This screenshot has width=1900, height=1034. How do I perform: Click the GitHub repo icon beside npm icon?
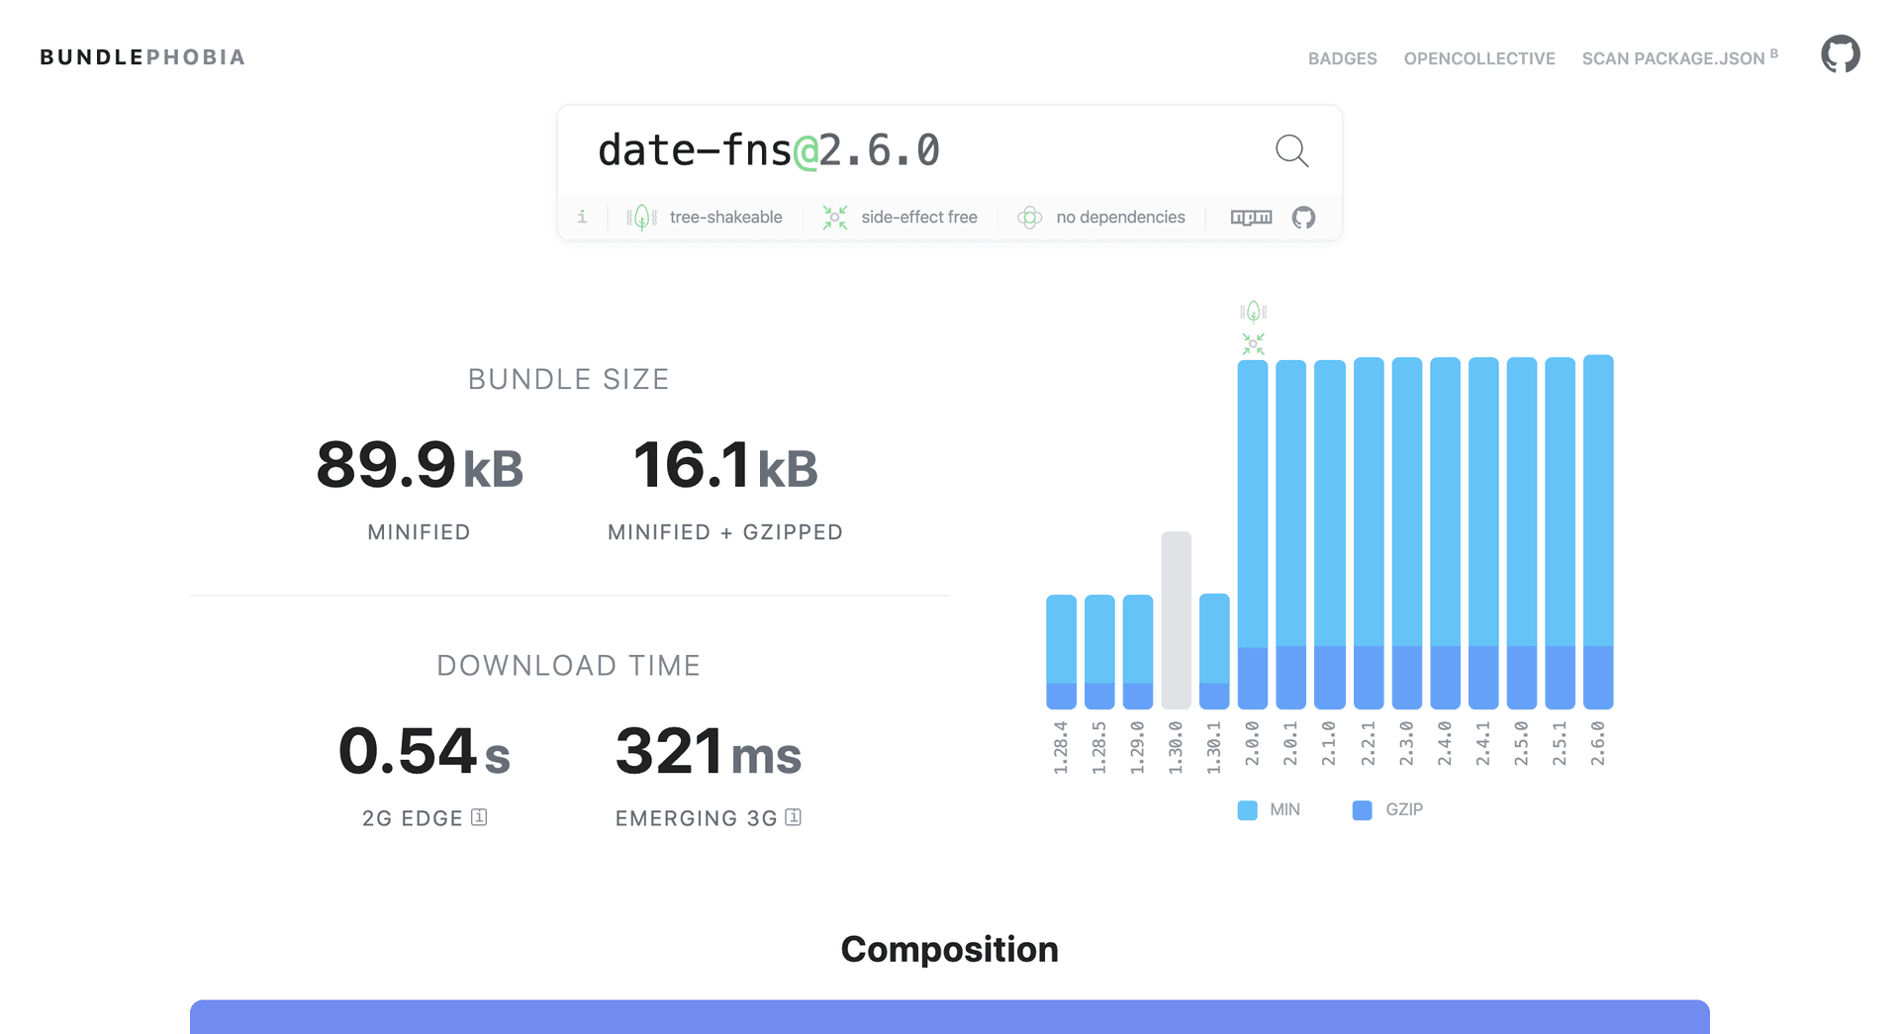coord(1302,217)
